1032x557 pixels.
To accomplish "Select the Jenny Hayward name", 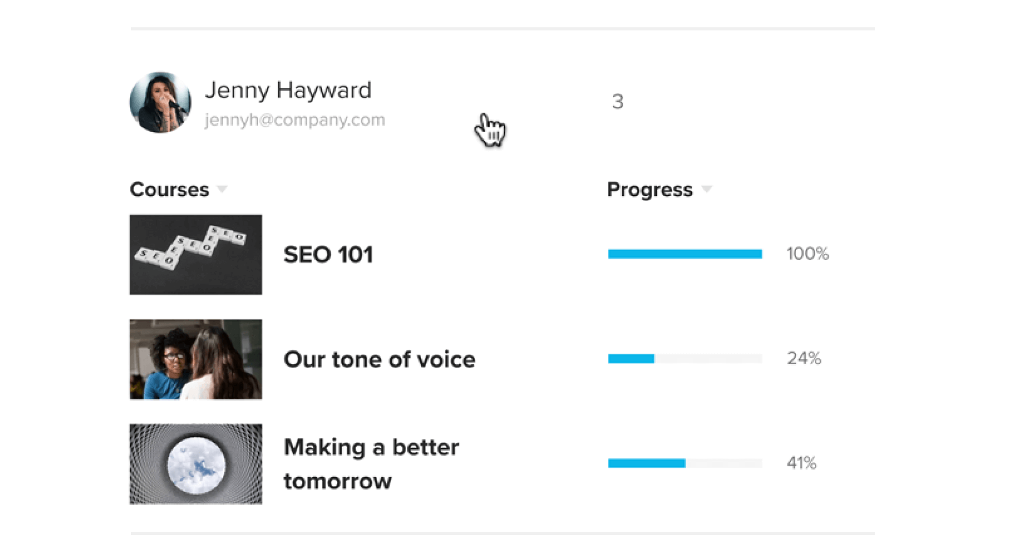I will pos(288,90).
